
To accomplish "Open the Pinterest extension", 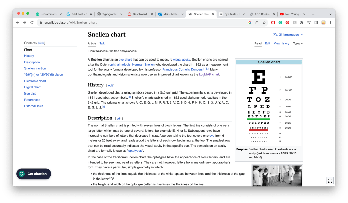I will click(x=287, y=23).
